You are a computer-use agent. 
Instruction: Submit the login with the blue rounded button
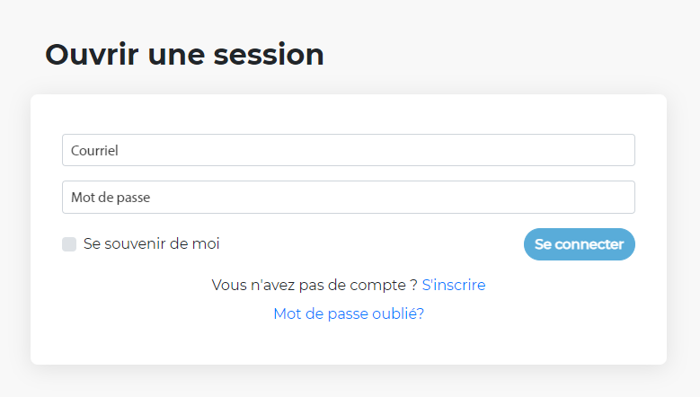click(579, 244)
